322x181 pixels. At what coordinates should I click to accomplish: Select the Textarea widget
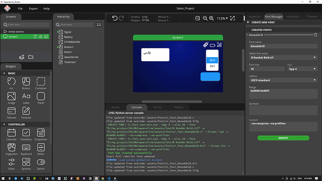click(x=26, y=113)
